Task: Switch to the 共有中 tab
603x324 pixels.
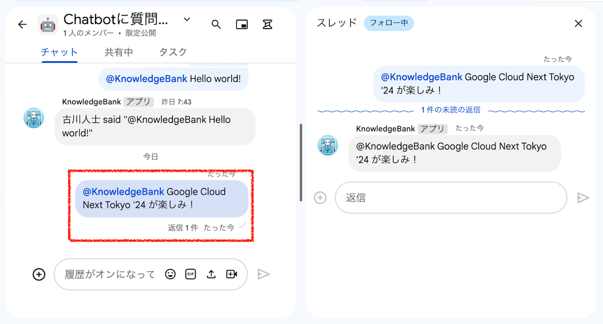Action: coord(119,52)
